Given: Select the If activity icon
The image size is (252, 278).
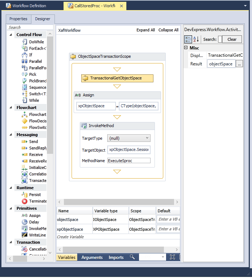Looking at the screenshot, I should pyautogui.click(x=25, y=55).
